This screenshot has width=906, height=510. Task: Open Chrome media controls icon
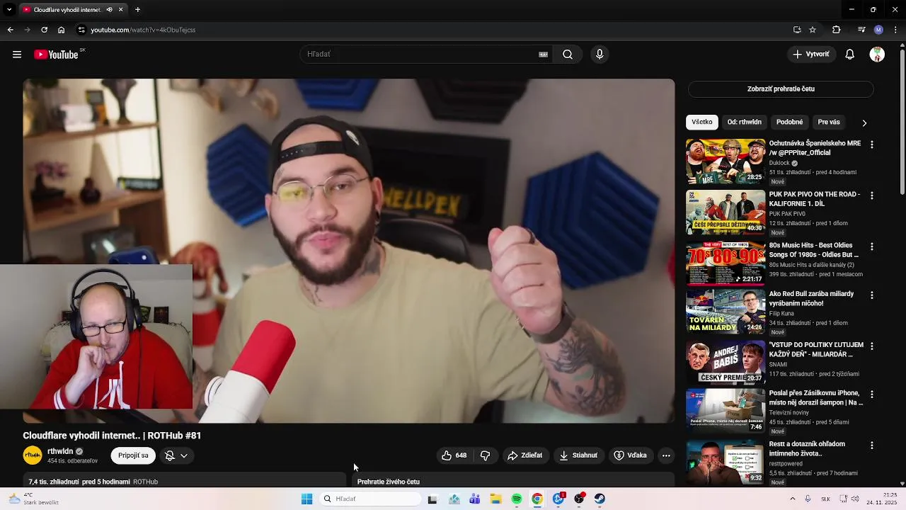(861, 30)
